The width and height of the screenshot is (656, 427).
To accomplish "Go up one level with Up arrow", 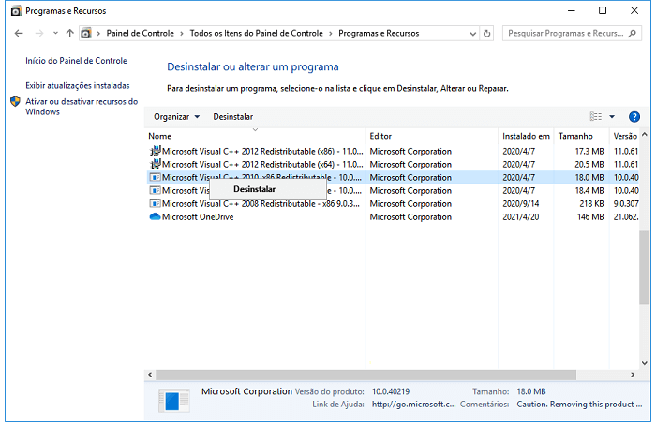I will pyautogui.click(x=70, y=33).
